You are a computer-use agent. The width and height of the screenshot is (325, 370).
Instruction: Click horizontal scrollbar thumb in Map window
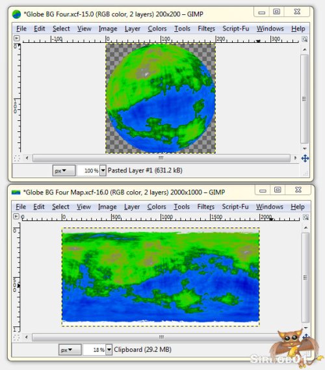155,337
